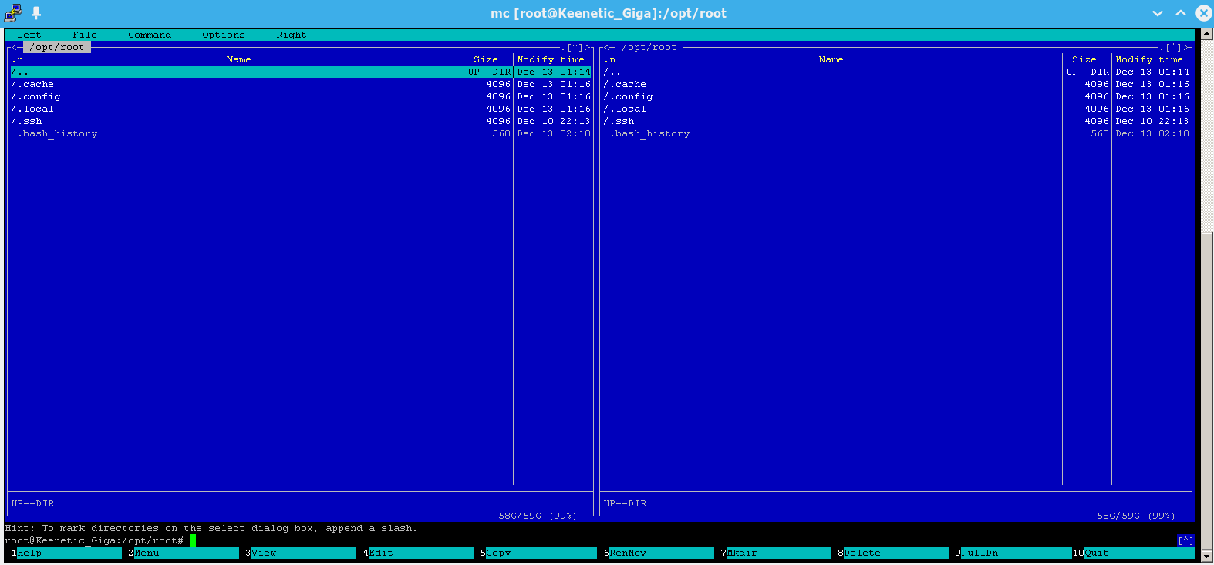
Task: Click scrollbar down arrow
Action: [1207, 555]
